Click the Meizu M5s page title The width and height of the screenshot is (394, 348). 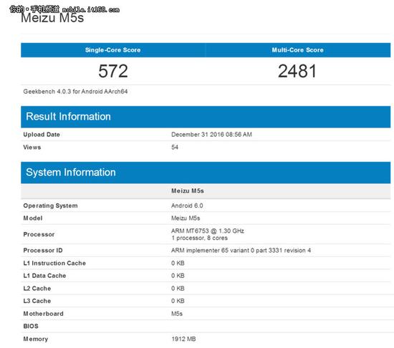click(52, 18)
